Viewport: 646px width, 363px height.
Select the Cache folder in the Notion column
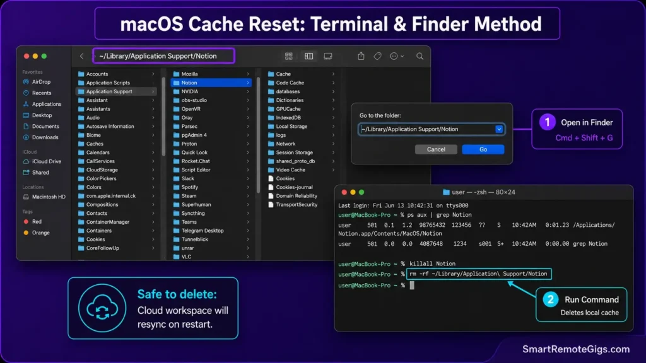pos(301,74)
